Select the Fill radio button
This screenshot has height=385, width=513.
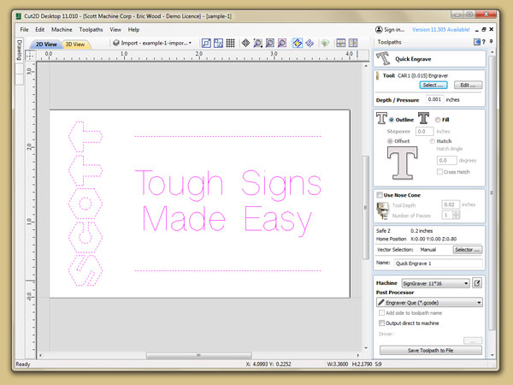[x=439, y=120]
